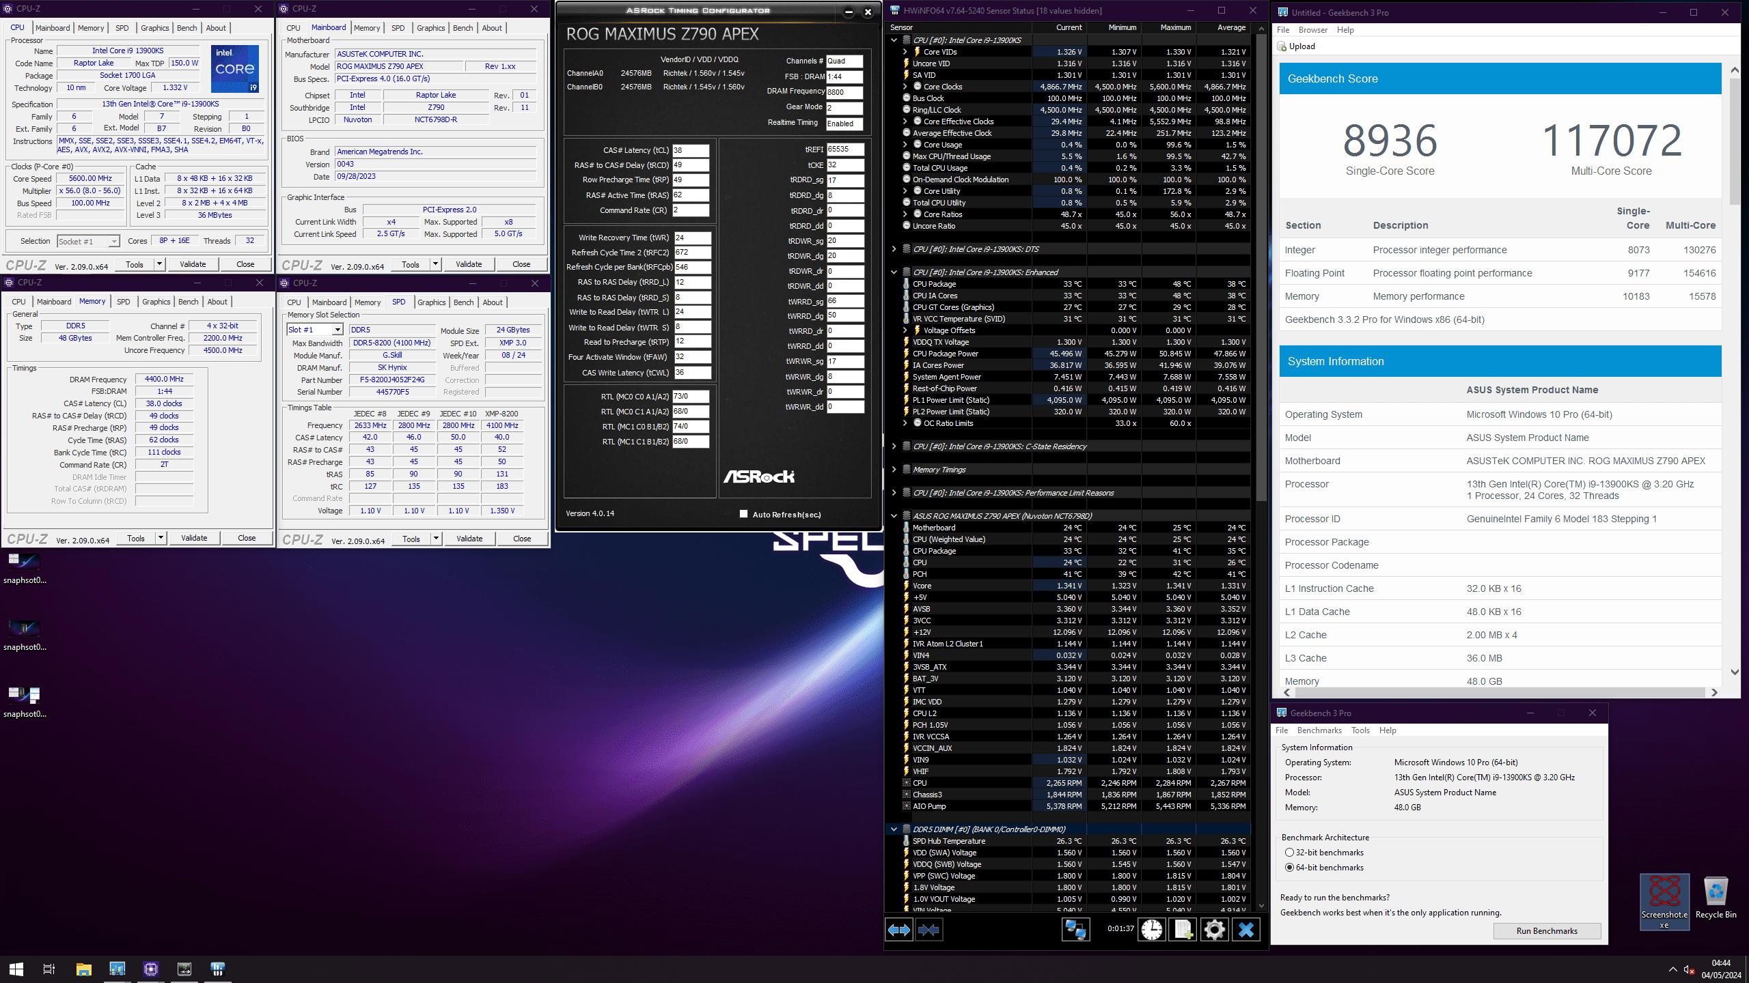Click the muted volume tray icon
Viewport: 1749px width, 983px height.
coord(1689,969)
